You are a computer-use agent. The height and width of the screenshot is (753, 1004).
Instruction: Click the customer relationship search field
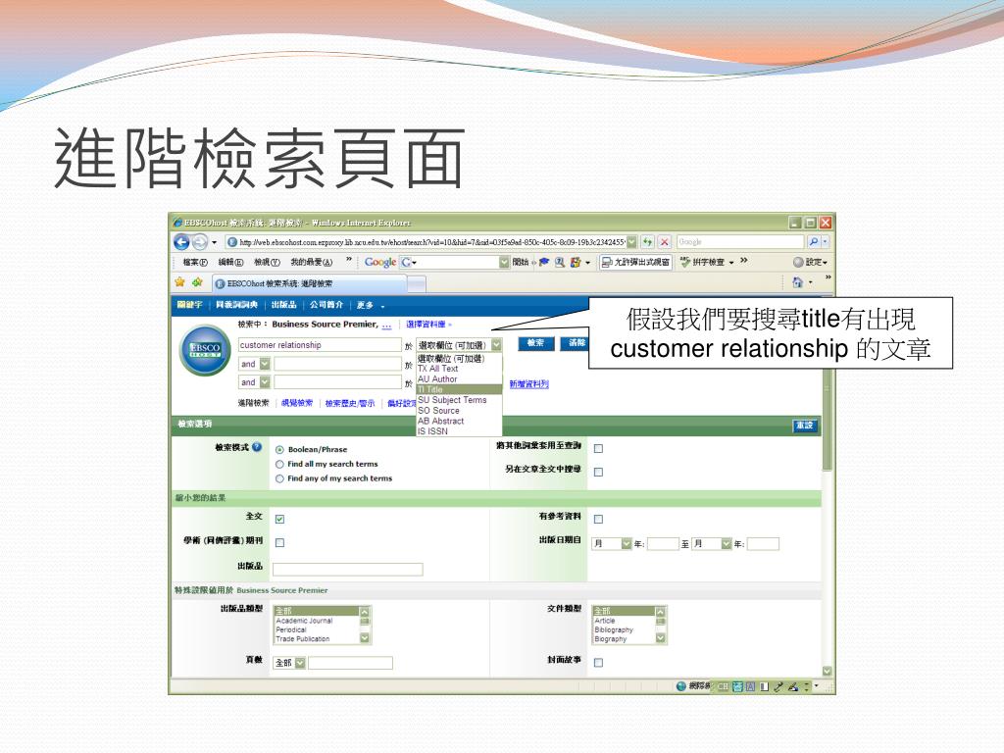(x=320, y=345)
